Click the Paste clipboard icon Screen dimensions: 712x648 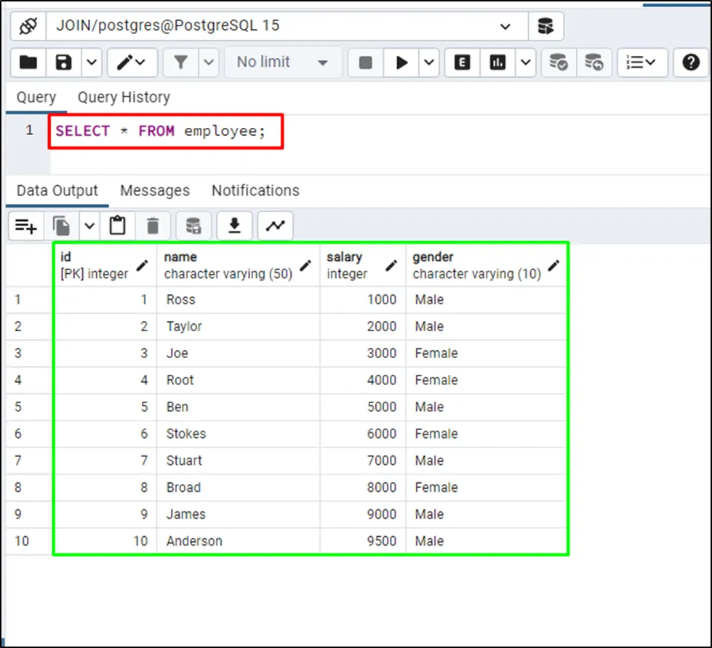(117, 227)
